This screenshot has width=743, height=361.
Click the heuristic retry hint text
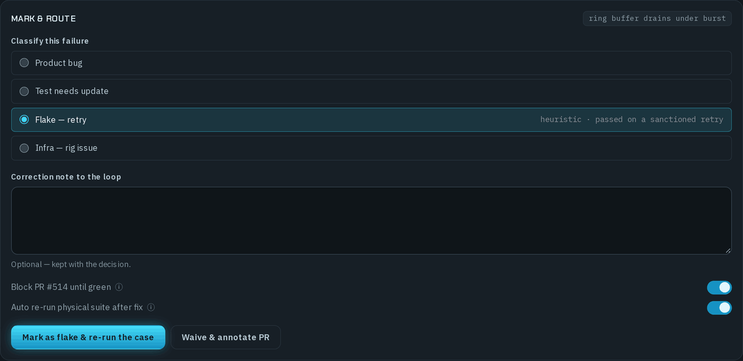632,120
